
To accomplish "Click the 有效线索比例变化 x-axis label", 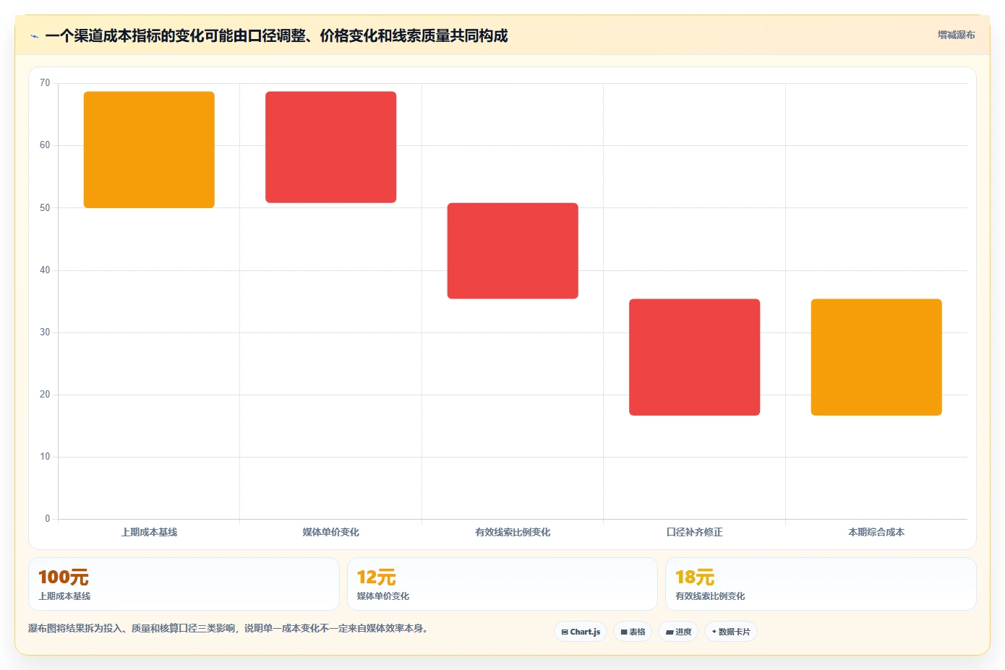I will point(513,532).
